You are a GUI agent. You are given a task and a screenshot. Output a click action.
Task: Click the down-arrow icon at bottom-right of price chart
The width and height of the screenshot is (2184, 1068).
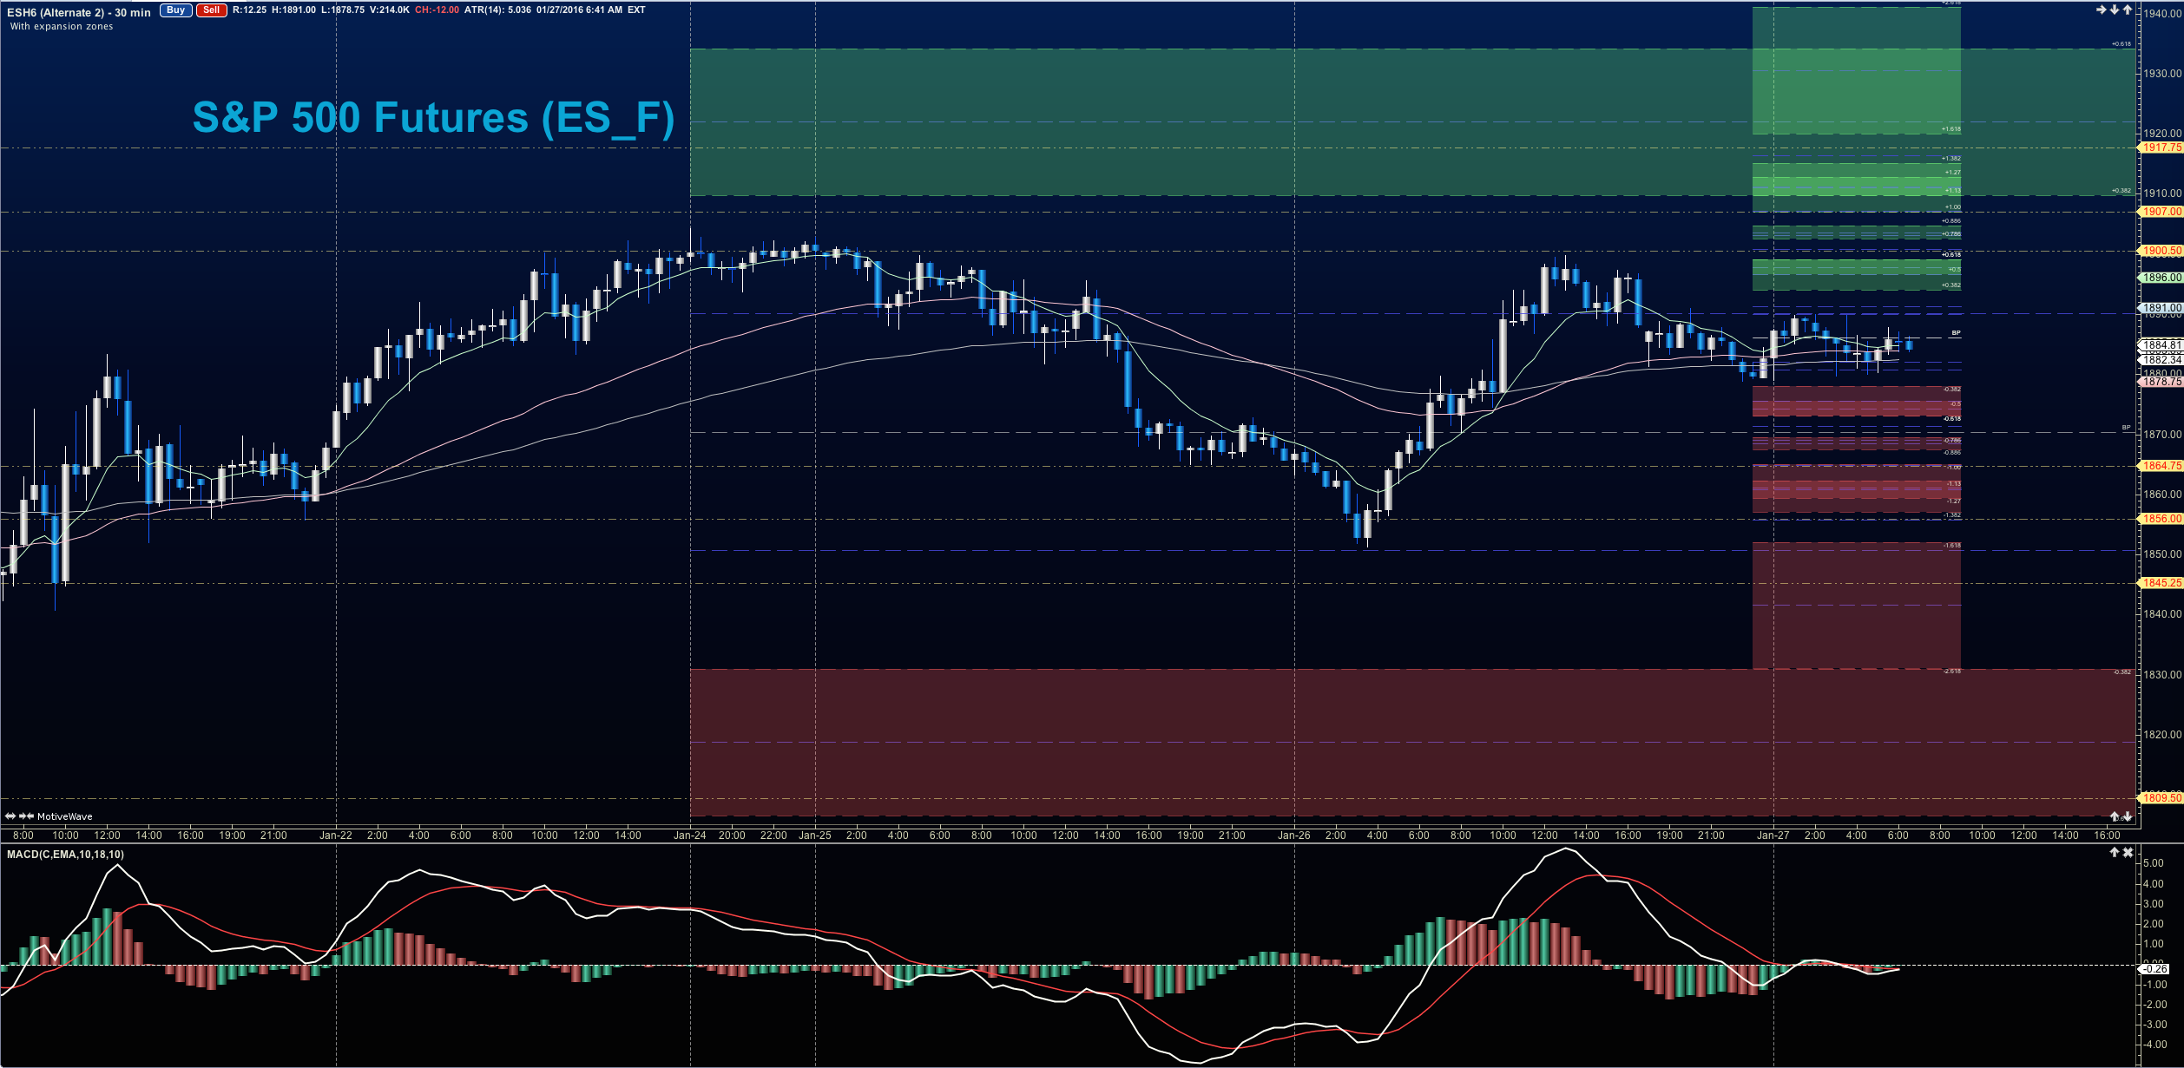pos(2128,816)
